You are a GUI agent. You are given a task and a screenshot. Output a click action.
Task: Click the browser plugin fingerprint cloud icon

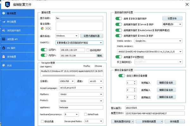[3, 30]
